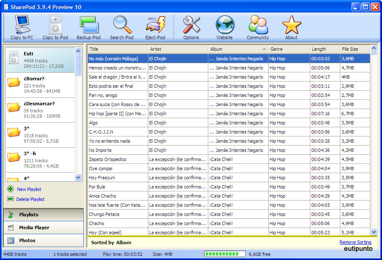Click the About star icon
382x260 pixels.
291,24
